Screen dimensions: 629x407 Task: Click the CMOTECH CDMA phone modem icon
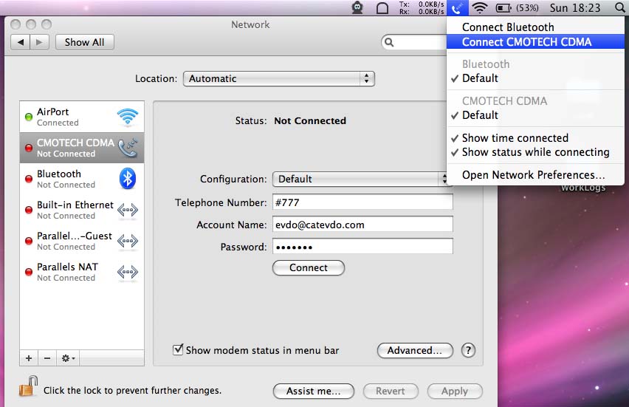(x=128, y=148)
